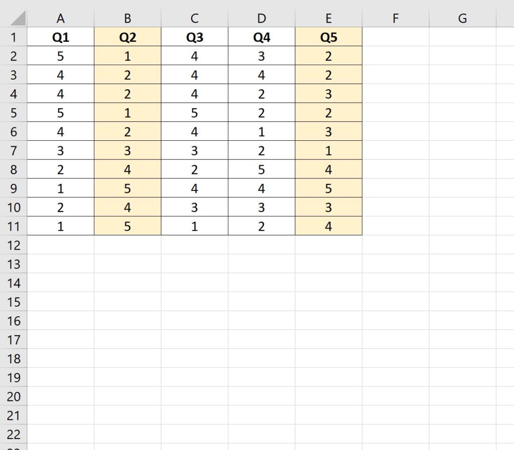Click the empty cell F12
514x450 pixels.
(396, 245)
